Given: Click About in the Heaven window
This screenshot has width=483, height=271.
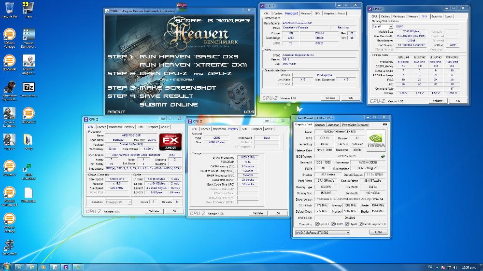Looking at the screenshot, I should coord(116,112).
